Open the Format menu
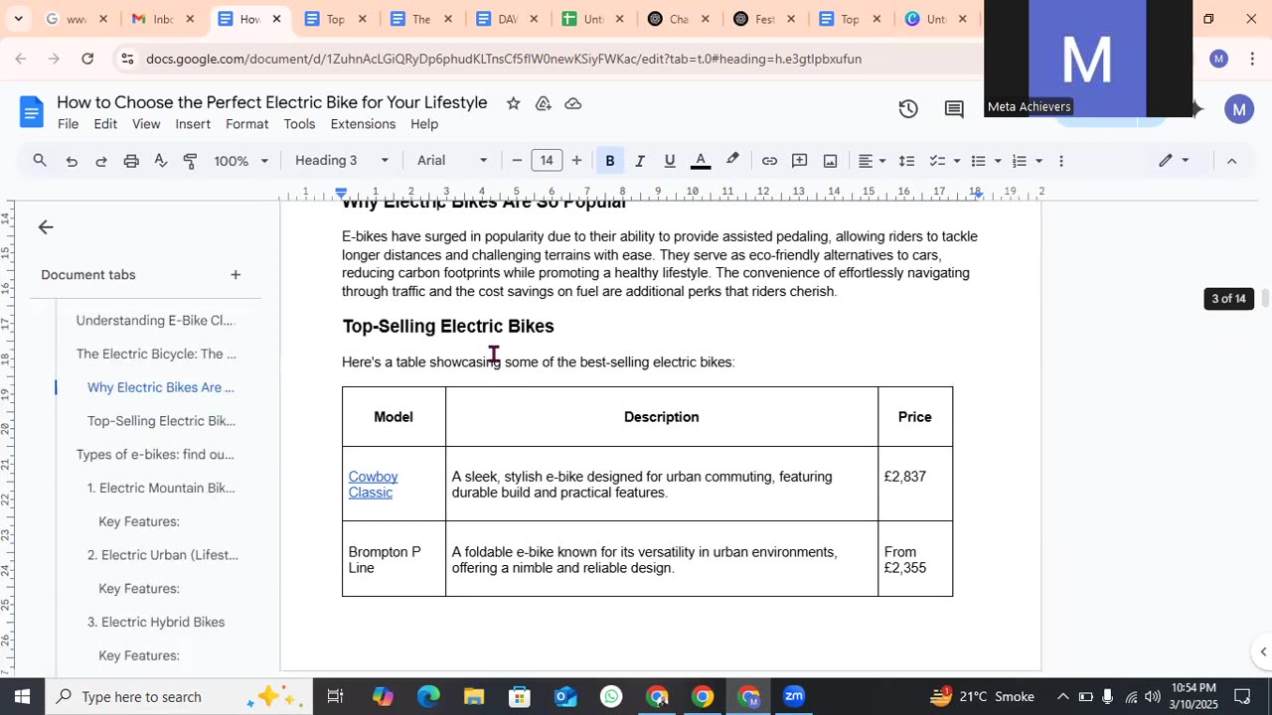1272x715 pixels. coord(246,124)
